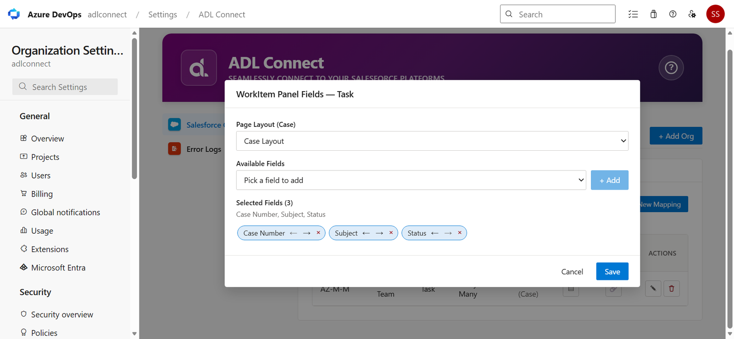Click the sidebar scroll down arrow
The width and height of the screenshot is (734, 339).
click(x=134, y=334)
